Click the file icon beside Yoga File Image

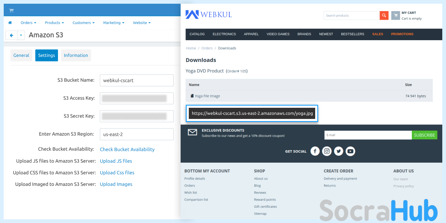click(x=192, y=96)
